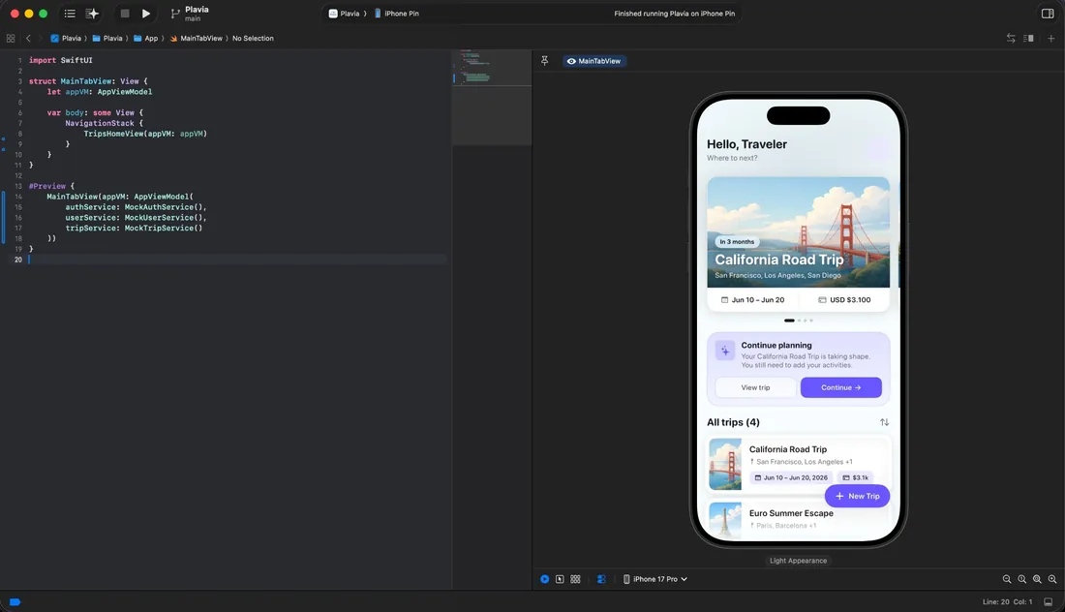Click the '#Preview {' line
Image resolution: width=1065 pixels, height=612 pixels.
(x=51, y=186)
